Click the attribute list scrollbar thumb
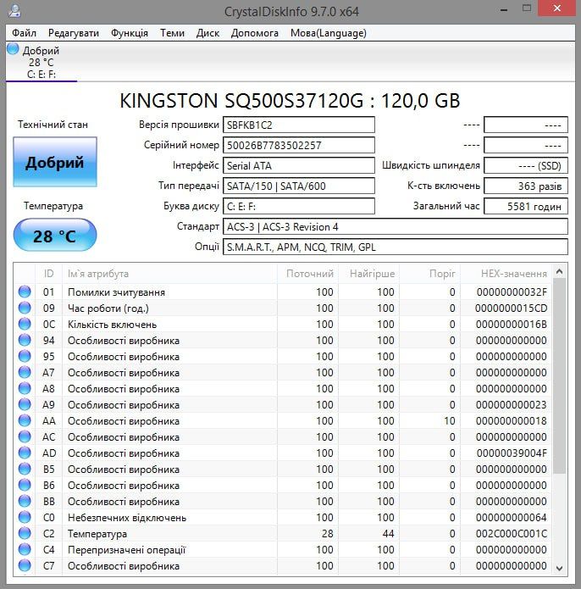This screenshot has height=589, width=581. [x=559, y=375]
